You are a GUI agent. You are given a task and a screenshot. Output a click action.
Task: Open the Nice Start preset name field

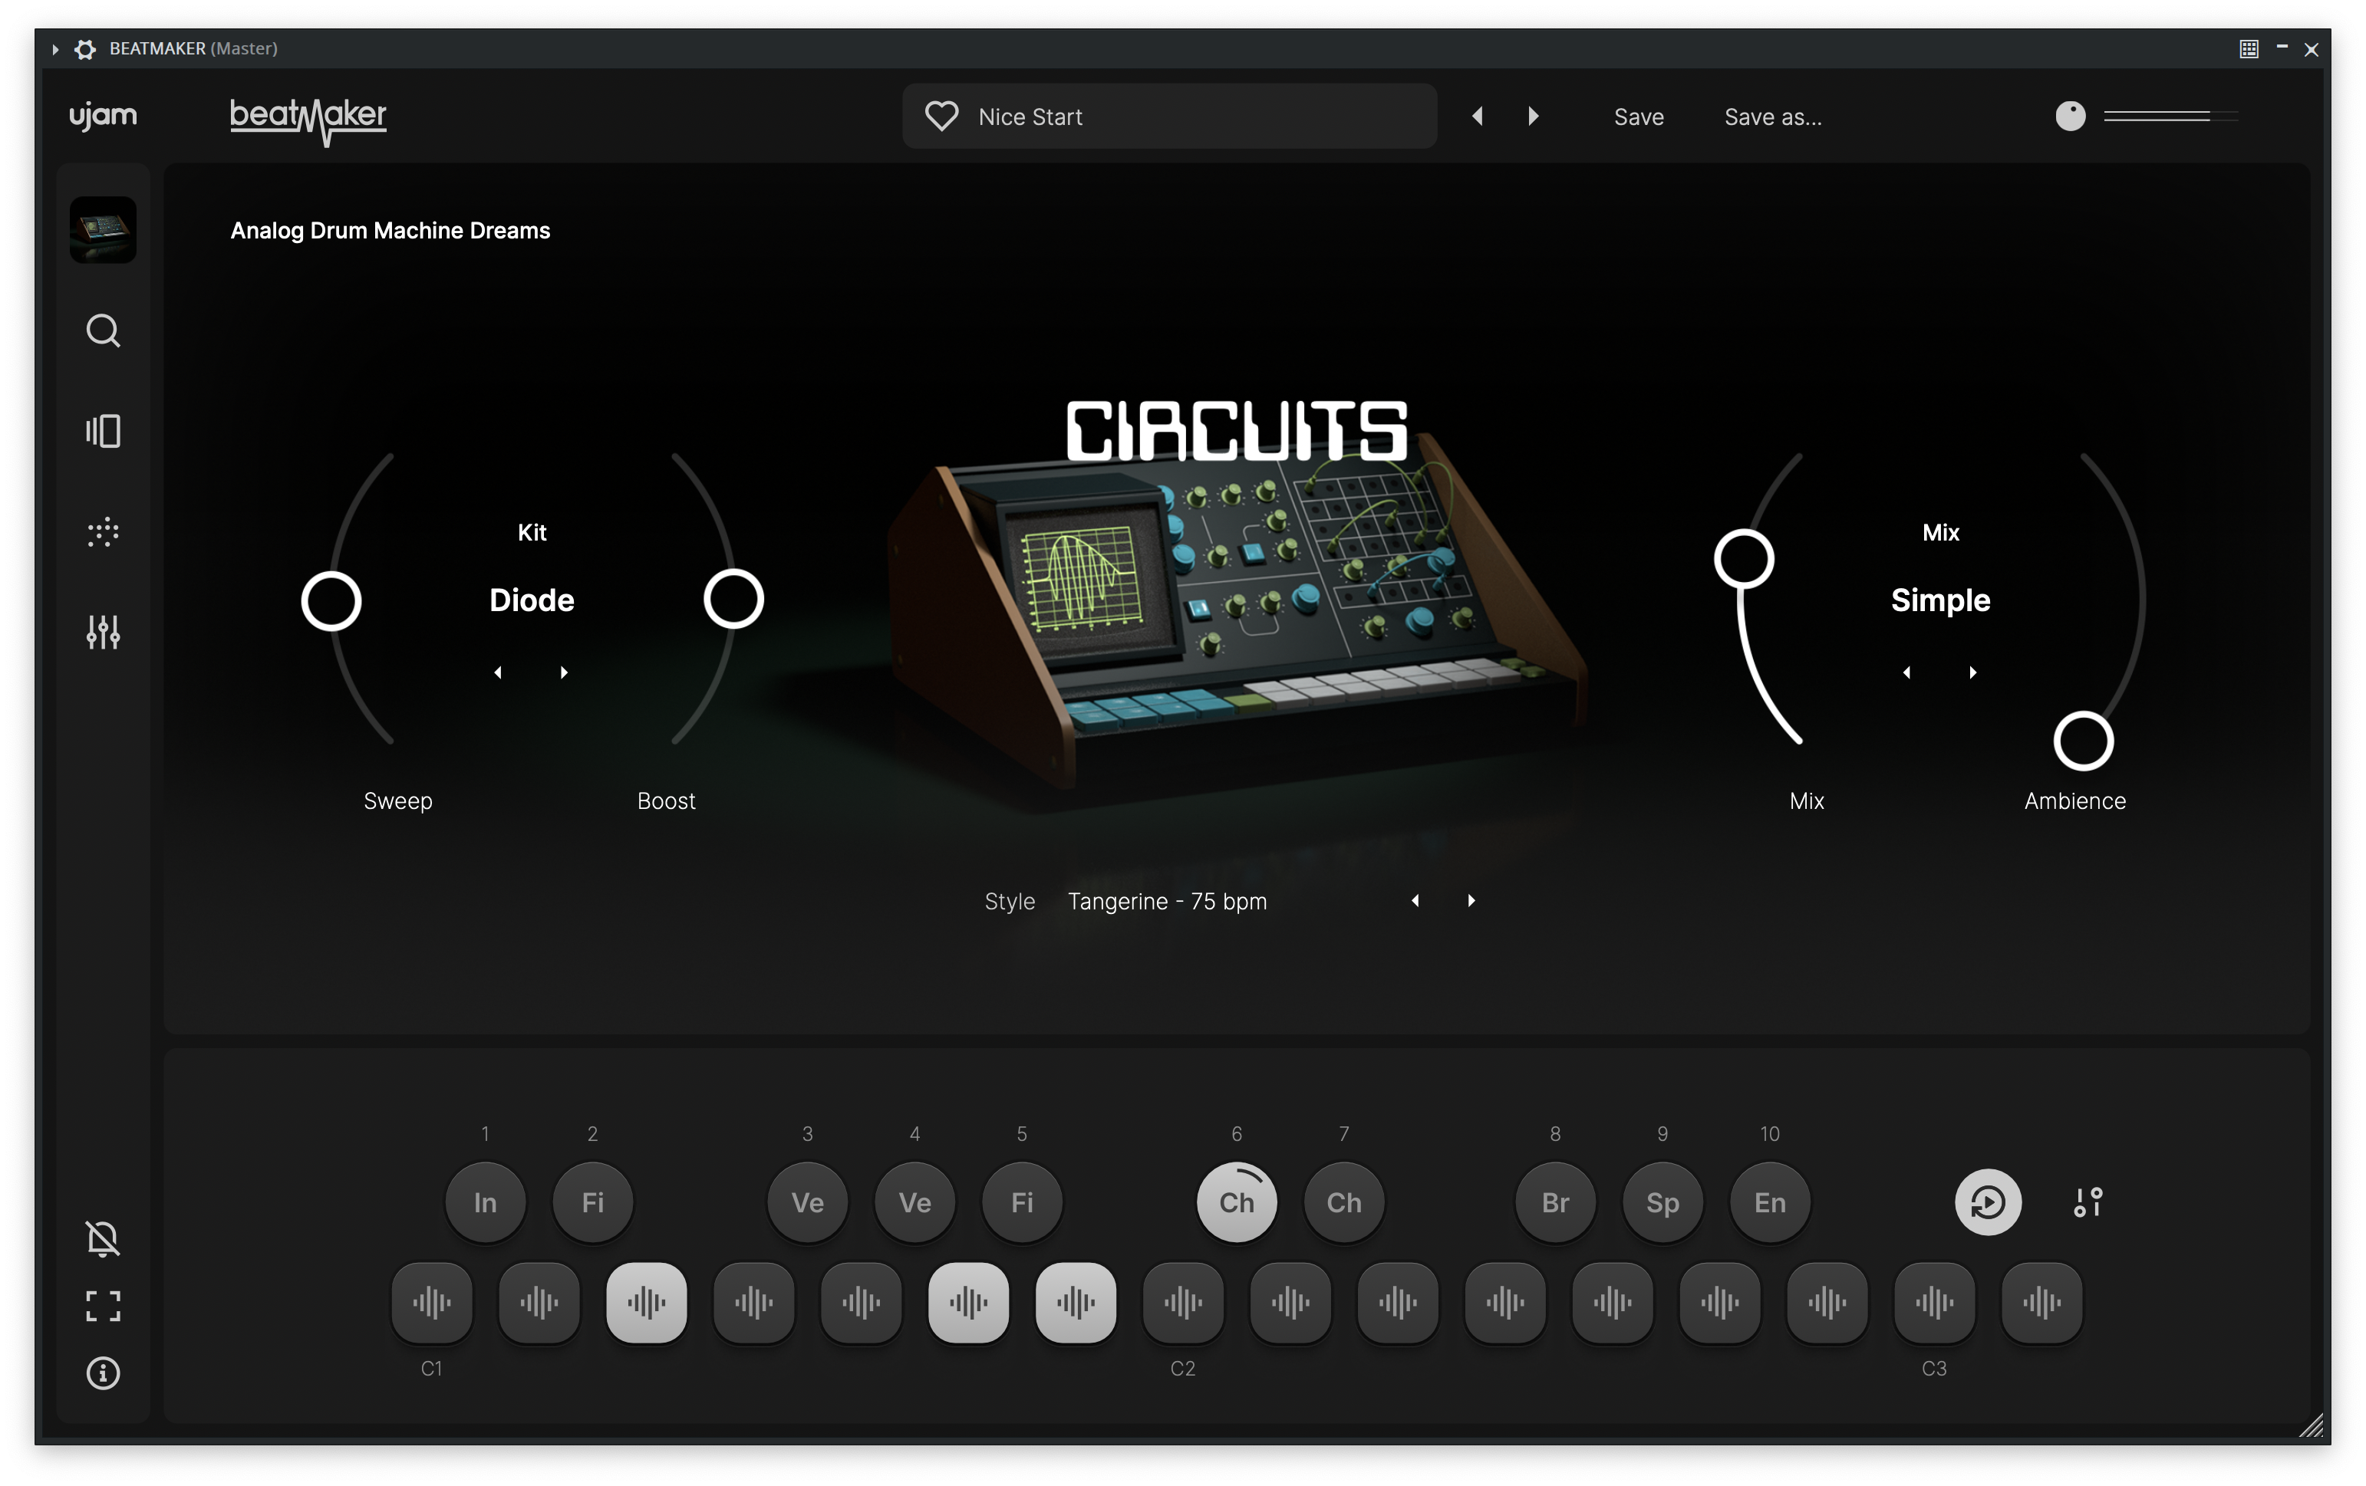(1169, 116)
